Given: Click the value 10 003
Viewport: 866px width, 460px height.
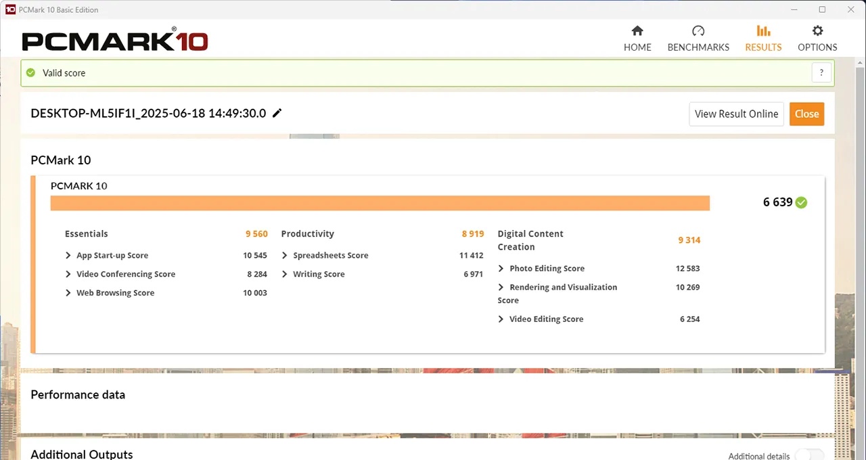Looking at the screenshot, I should [255, 294].
